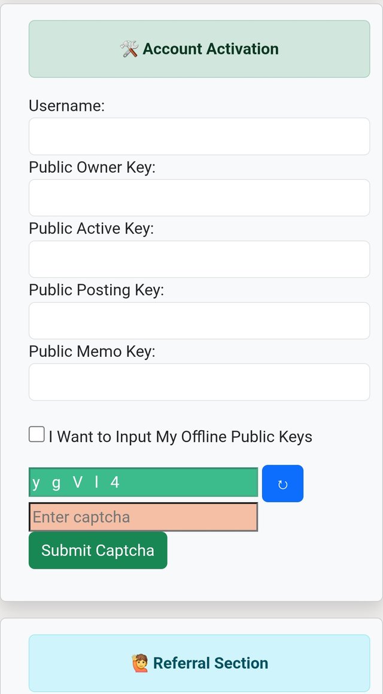Click the 'Public Active Key:' label
The image size is (383, 694).
92,229
